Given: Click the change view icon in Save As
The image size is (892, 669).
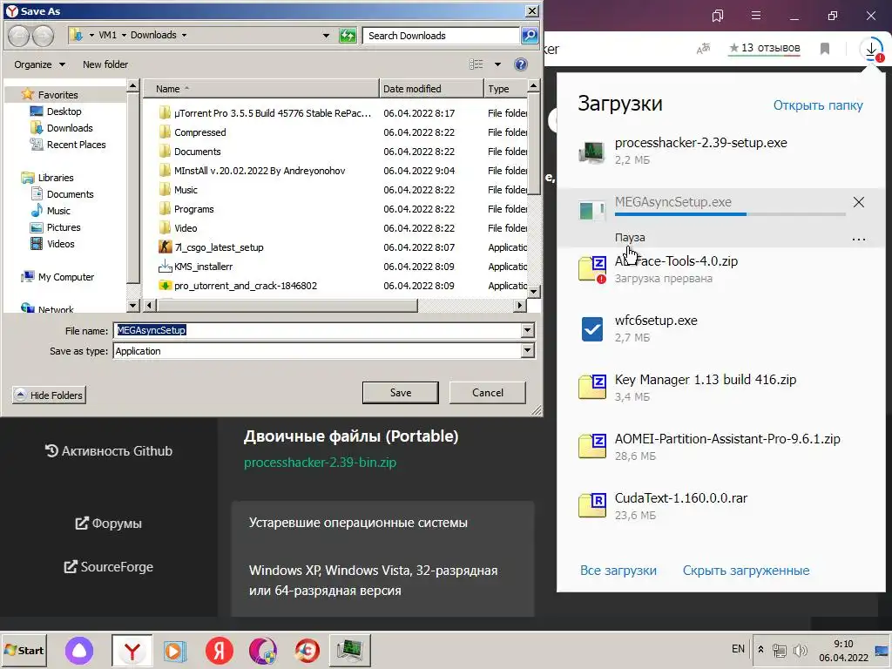Looking at the screenshot, I should tap(476, 64).
